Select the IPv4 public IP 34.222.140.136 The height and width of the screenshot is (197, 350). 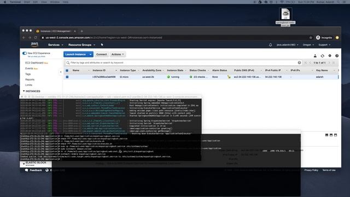tap(273, 77)
